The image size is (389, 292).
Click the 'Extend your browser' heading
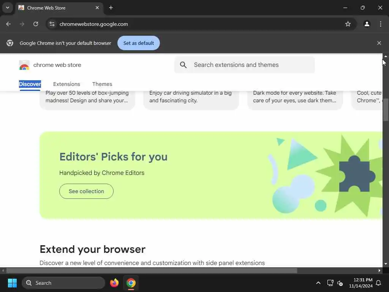[93, 249]
